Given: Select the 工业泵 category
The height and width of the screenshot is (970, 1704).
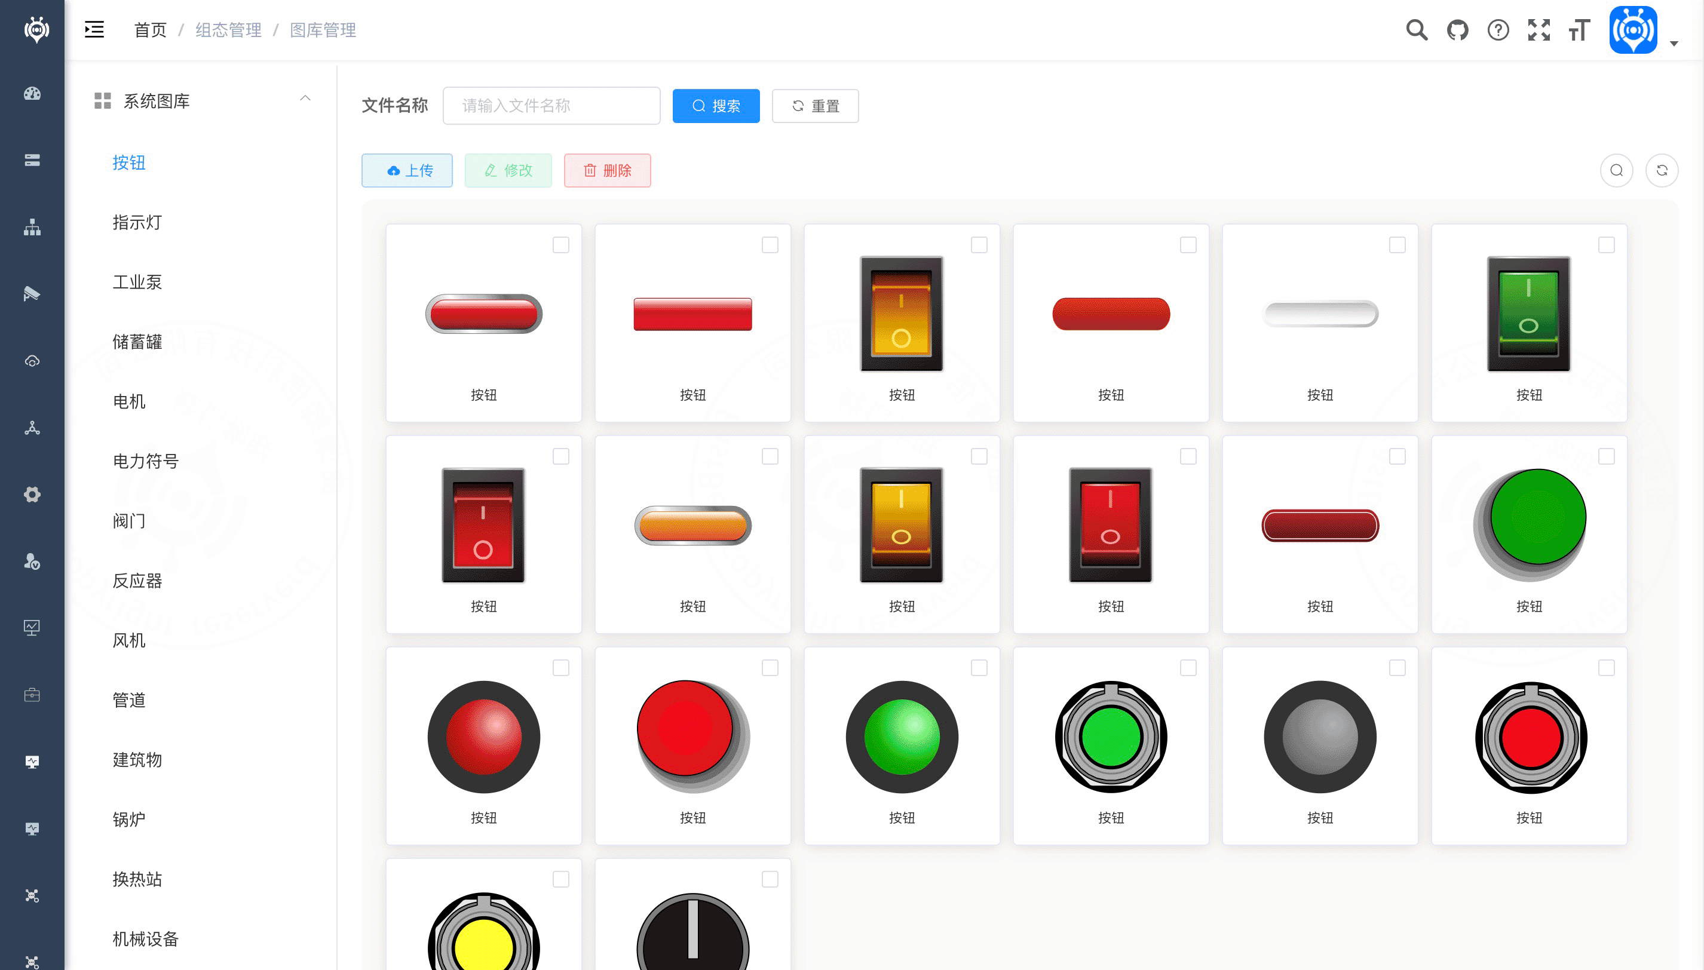Looking at the screenshot, I should click(x=137, y=282).
